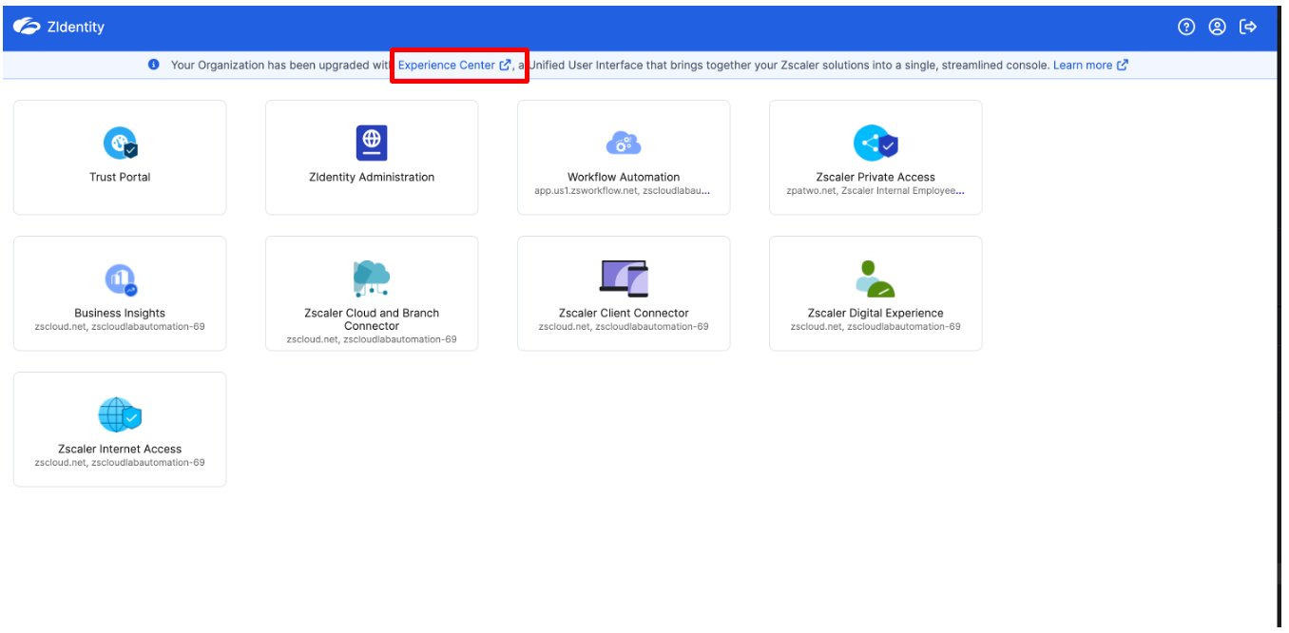Click the ZIdentity Administration passport icon

[372, 143]
